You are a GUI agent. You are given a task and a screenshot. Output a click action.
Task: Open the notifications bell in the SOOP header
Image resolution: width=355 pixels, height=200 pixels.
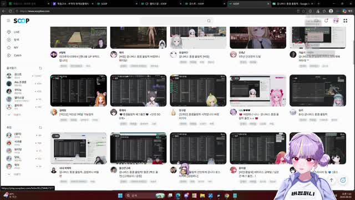[326, 21]
